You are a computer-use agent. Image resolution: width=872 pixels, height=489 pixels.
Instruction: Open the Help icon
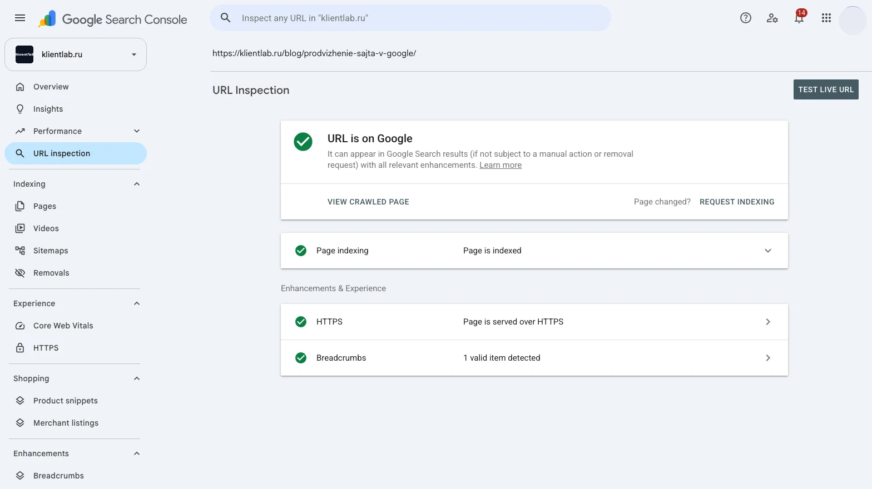point(746,18)
